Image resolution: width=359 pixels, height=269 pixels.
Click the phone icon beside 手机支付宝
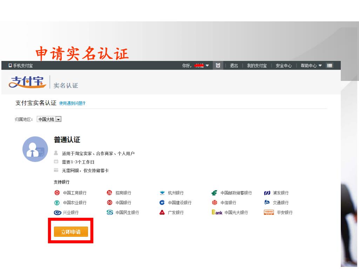click(10, 65)
